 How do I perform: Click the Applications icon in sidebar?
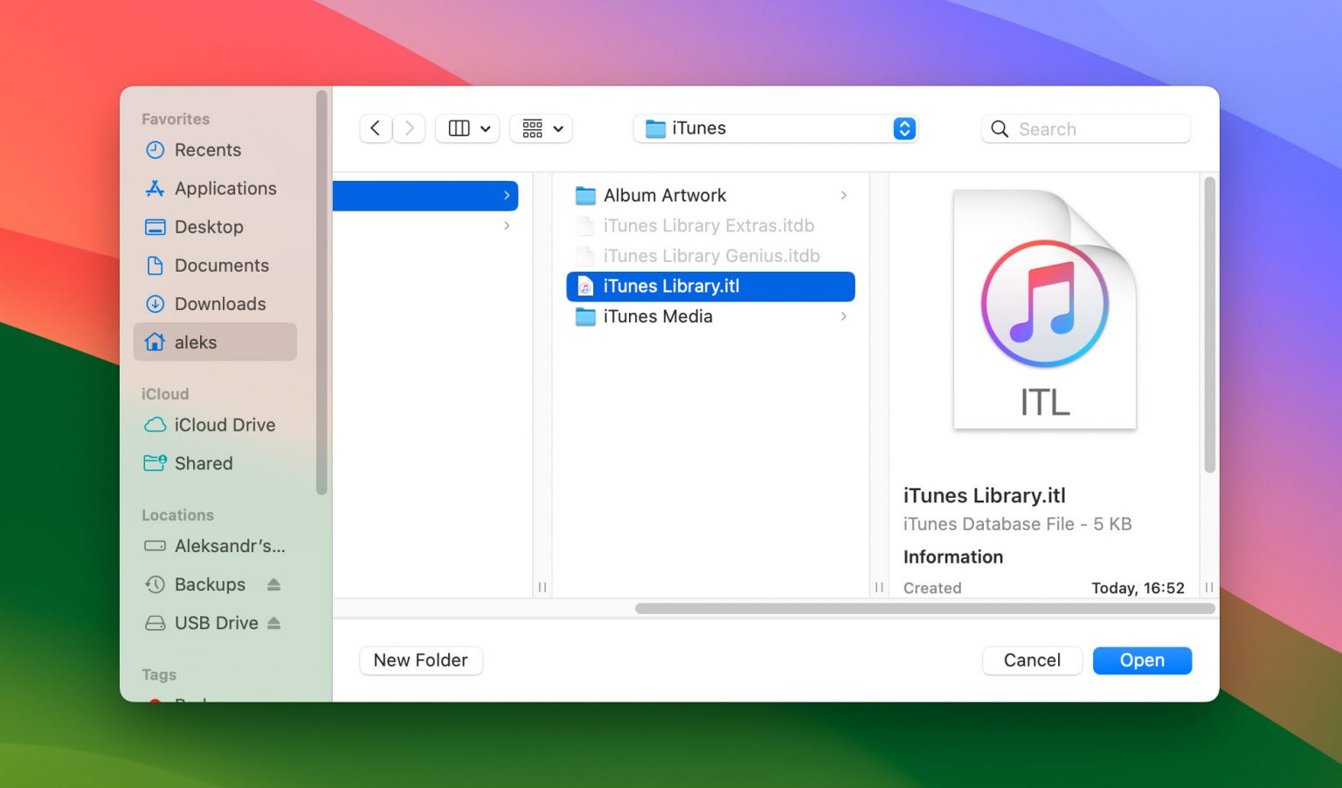tap(155, 189)
